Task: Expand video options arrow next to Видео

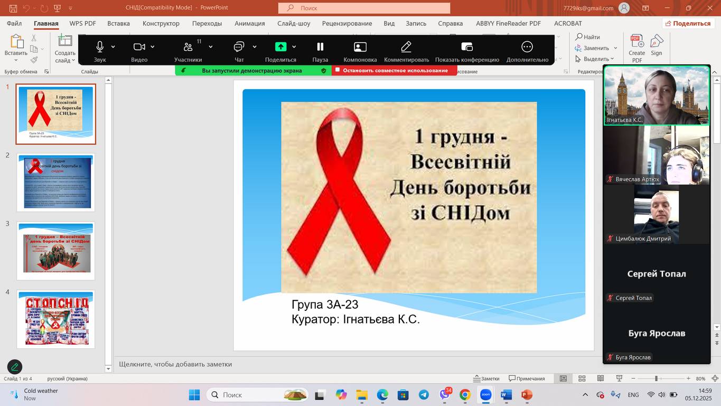Action: click(x=153, y=47)
